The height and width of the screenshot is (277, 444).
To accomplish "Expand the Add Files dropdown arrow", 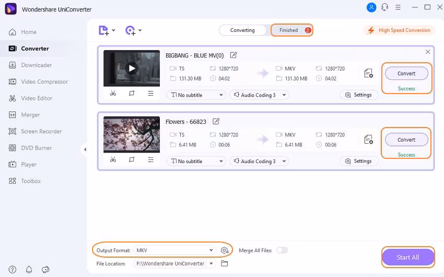I will tap(113, 30).
